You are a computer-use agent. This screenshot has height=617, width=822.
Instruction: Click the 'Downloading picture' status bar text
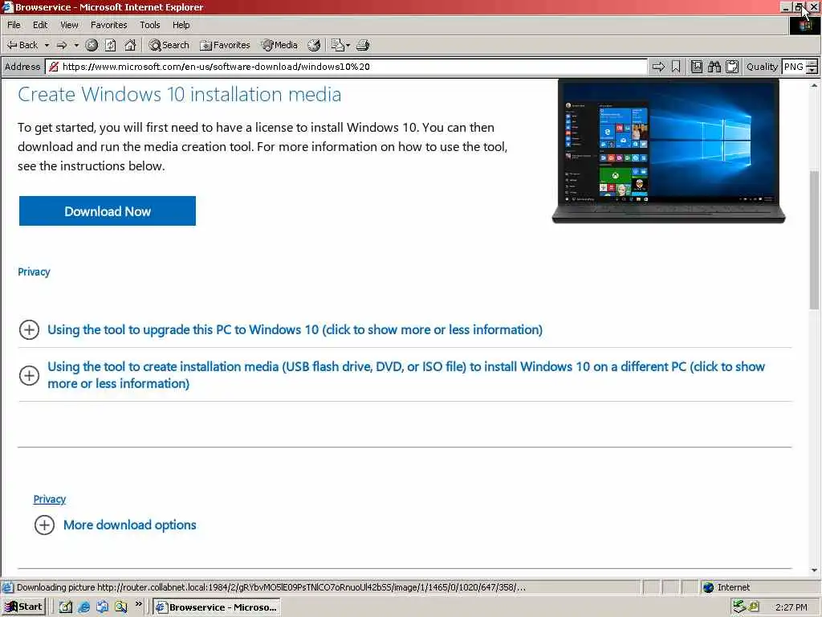pos(271,587)
